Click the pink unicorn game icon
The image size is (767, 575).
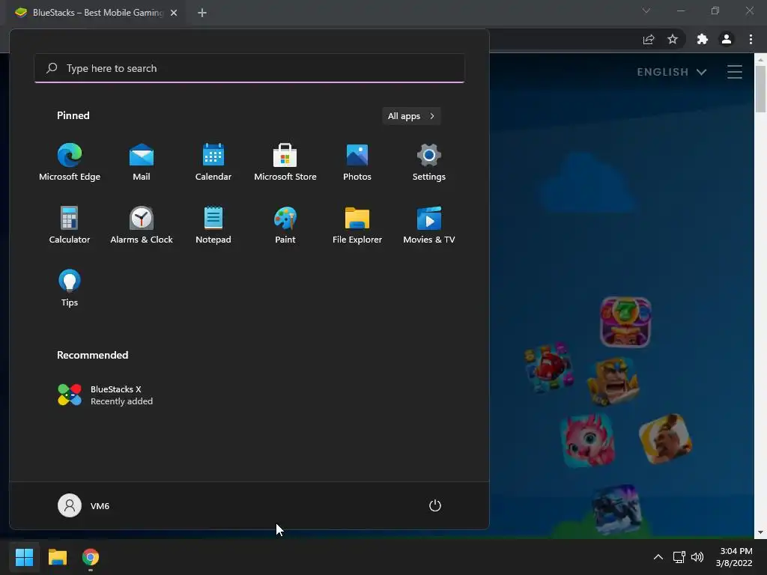[589, 439]
